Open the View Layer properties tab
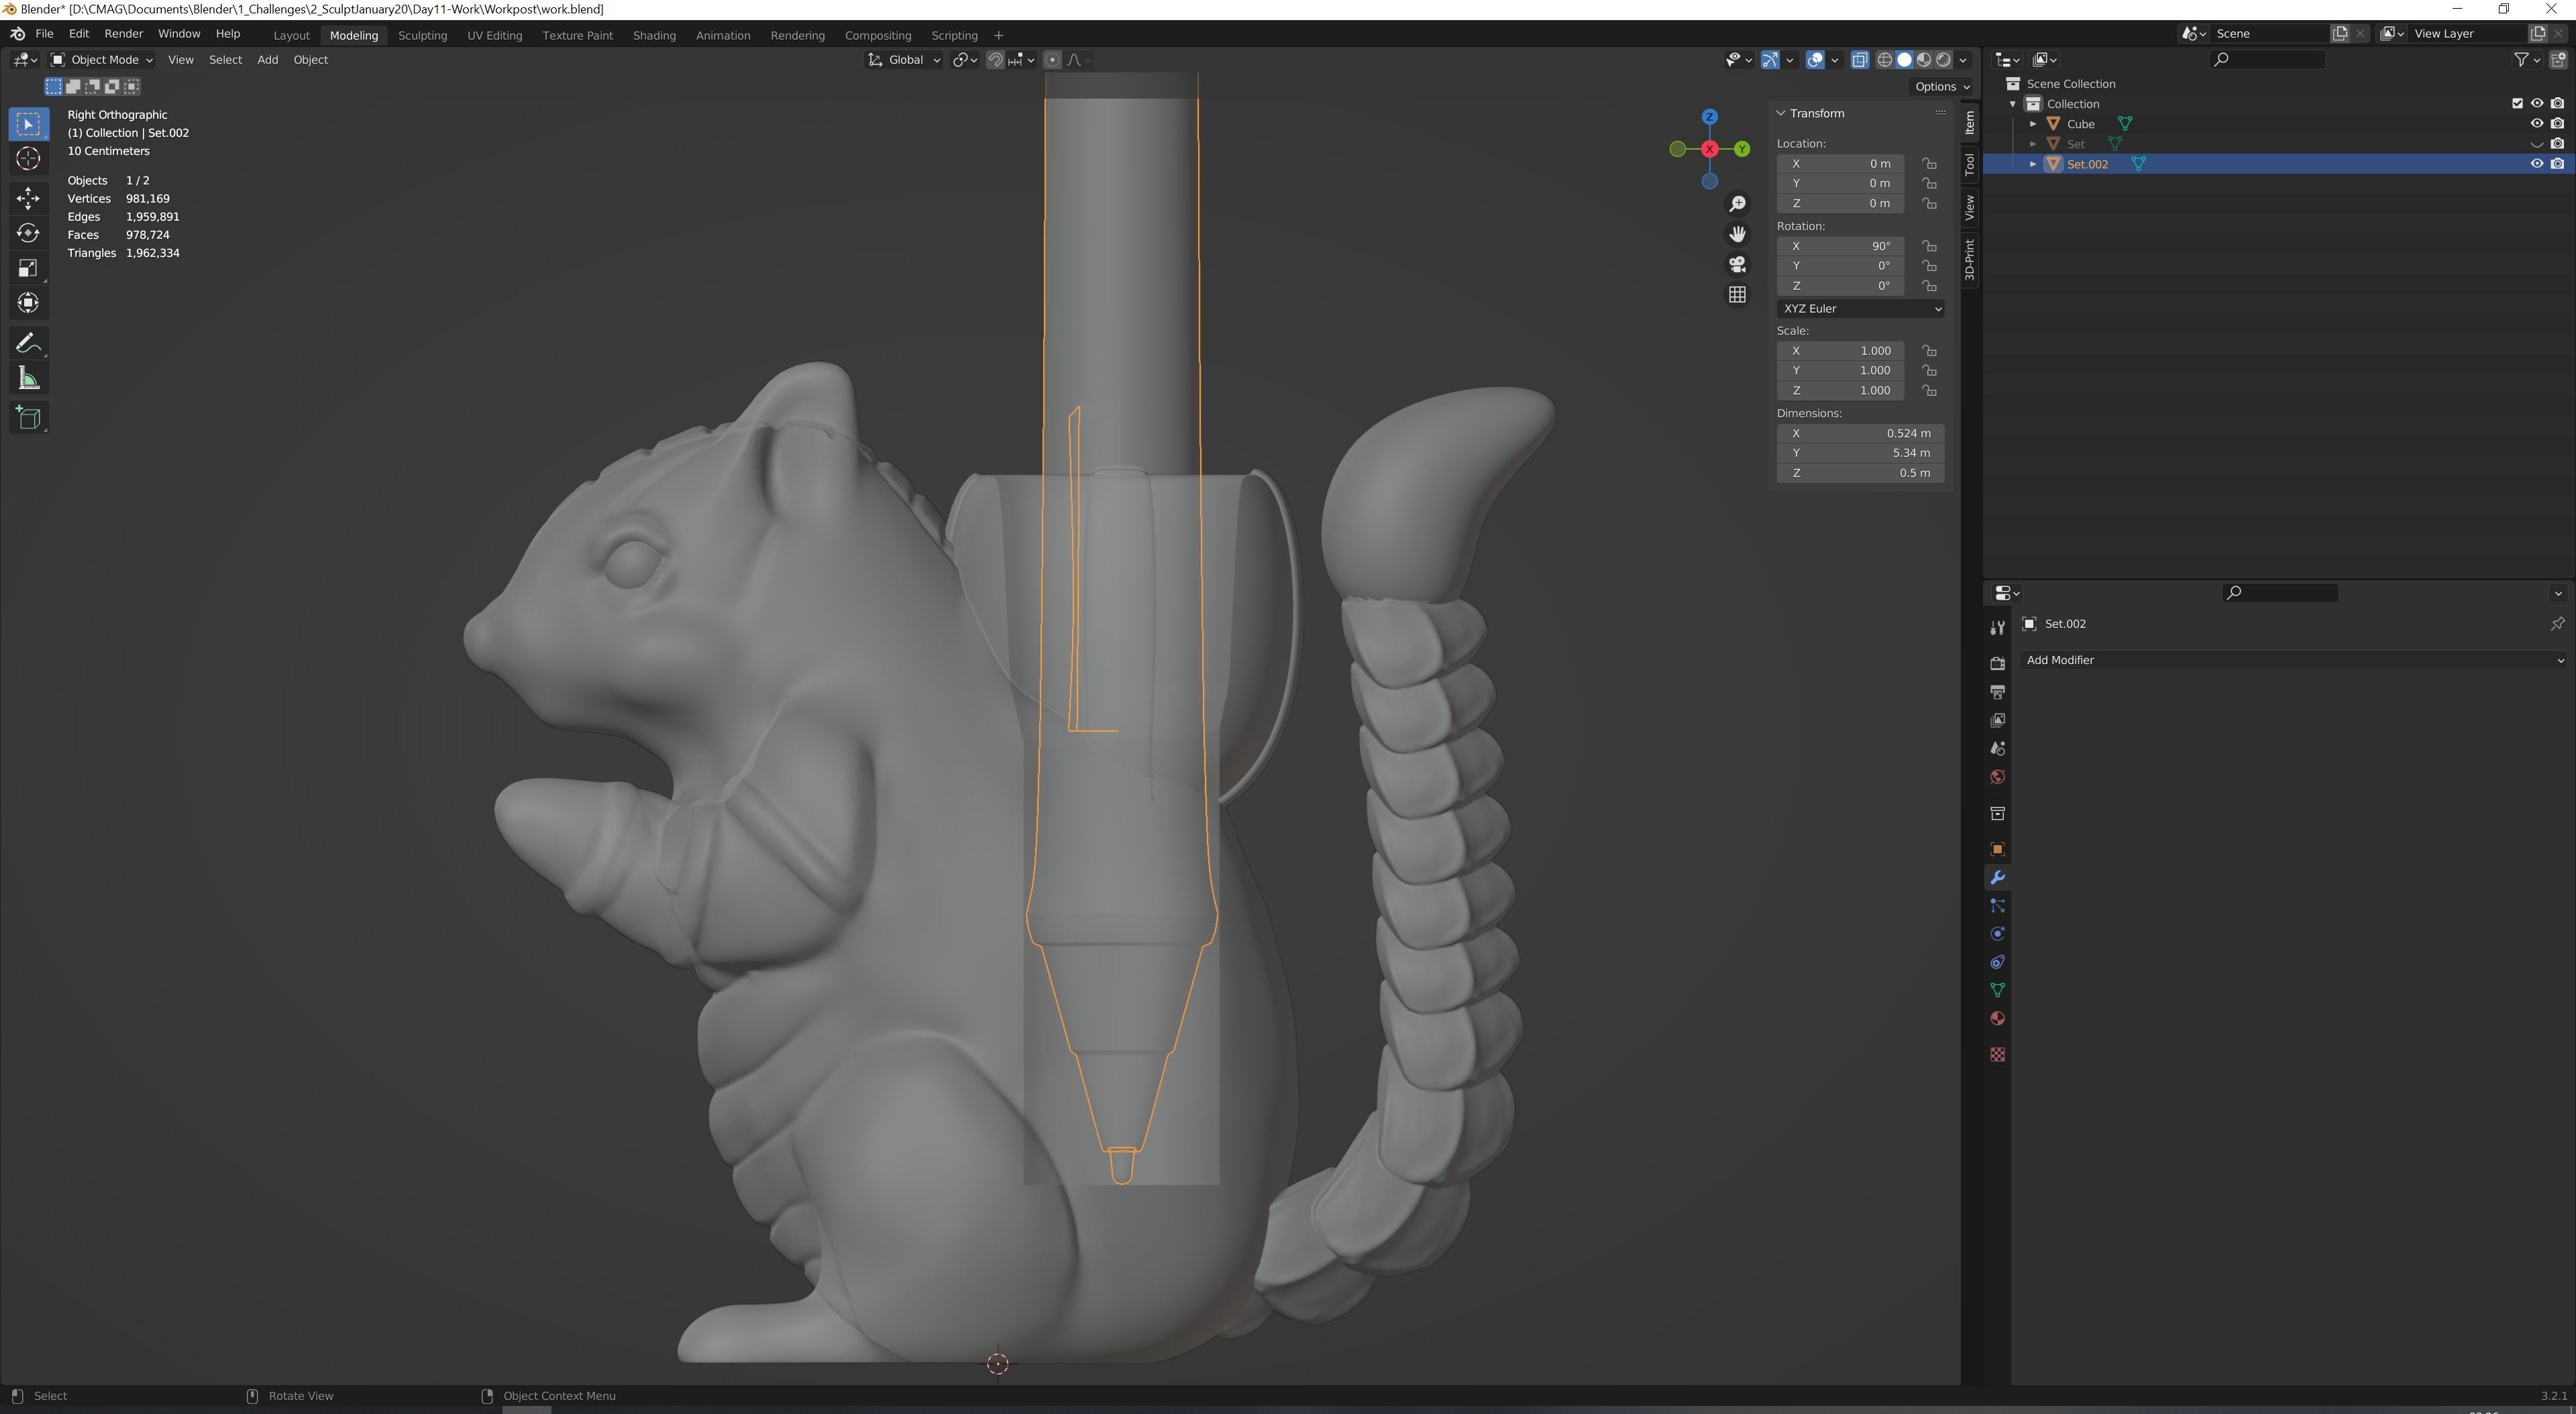This screenshot has width=2576, height=1414. [x=1997, y=720]
